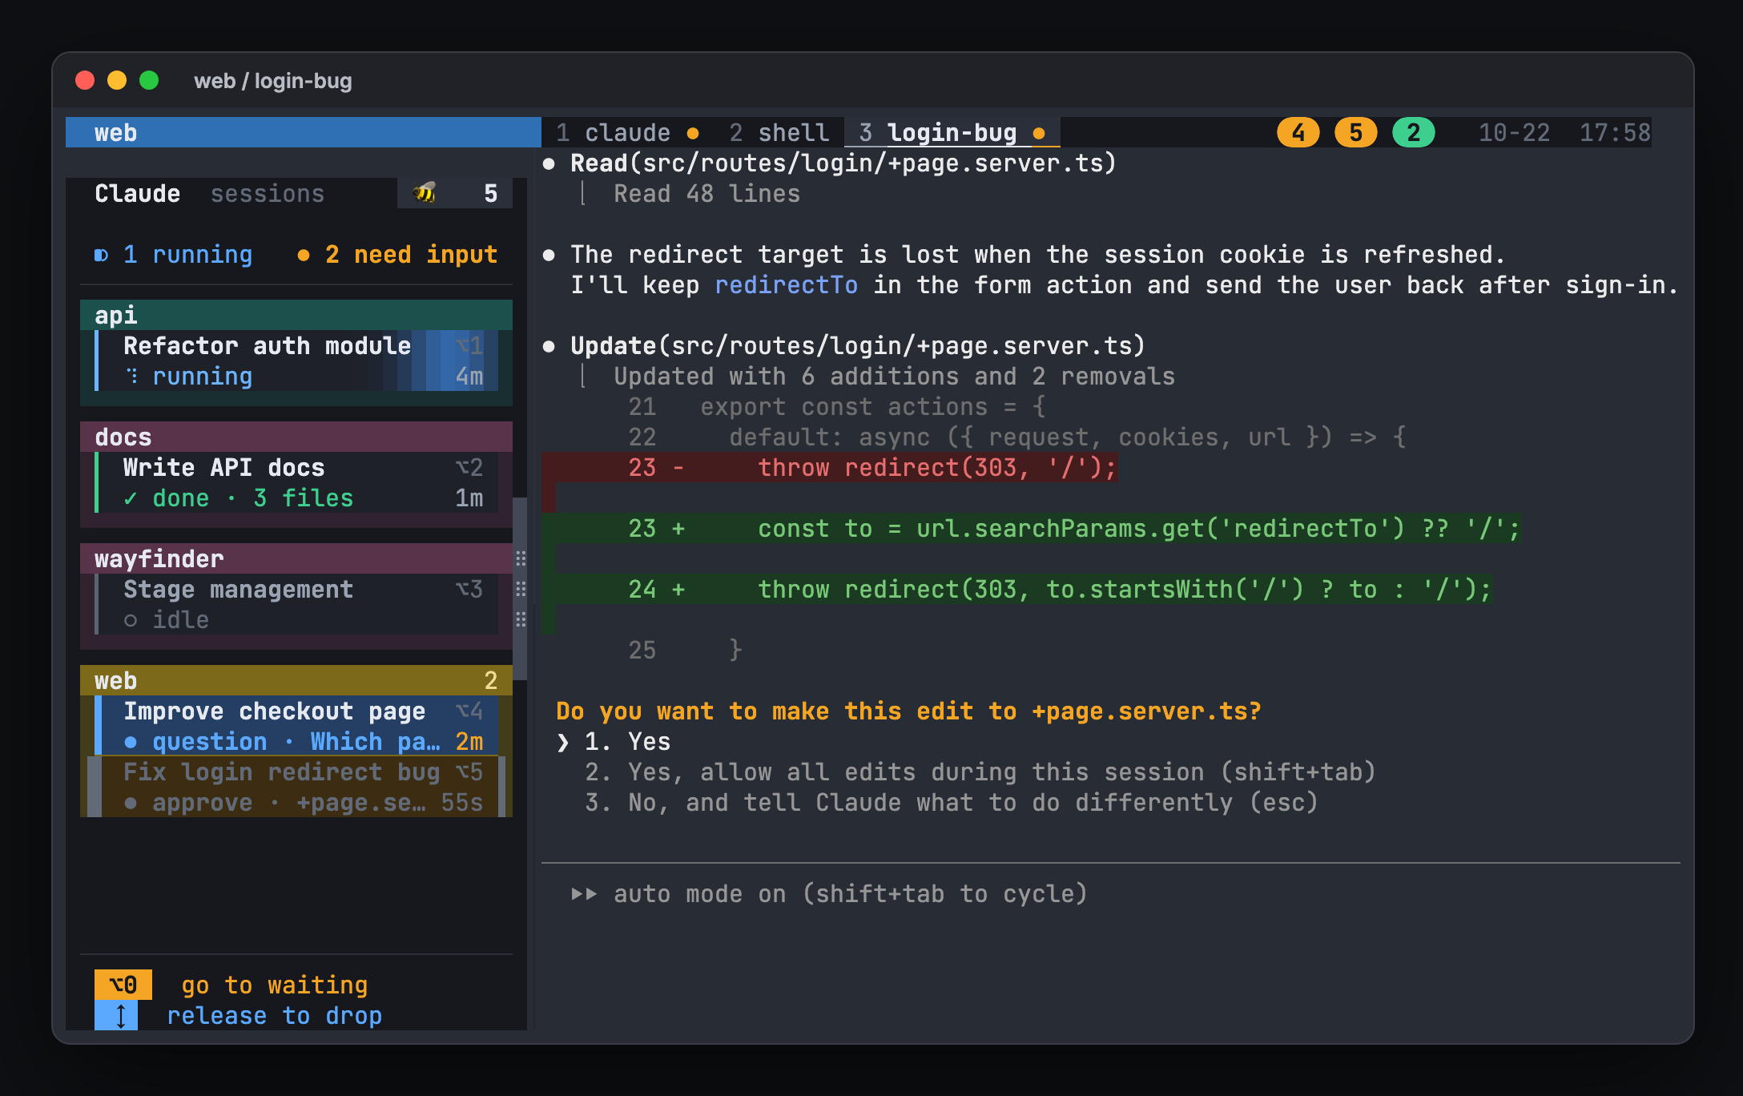Choose 'Yes, allow all edits during this session'

pos(980,772)
